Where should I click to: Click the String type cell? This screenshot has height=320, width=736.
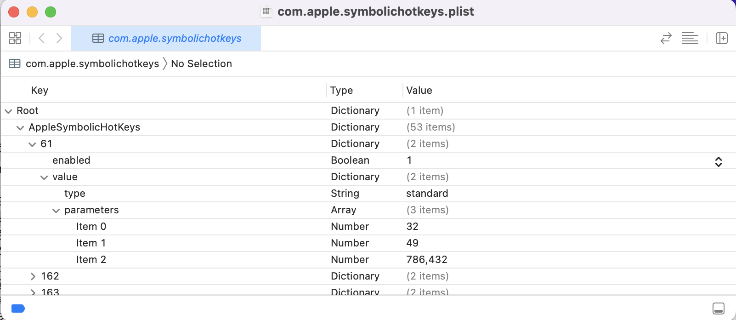point(345,194)
